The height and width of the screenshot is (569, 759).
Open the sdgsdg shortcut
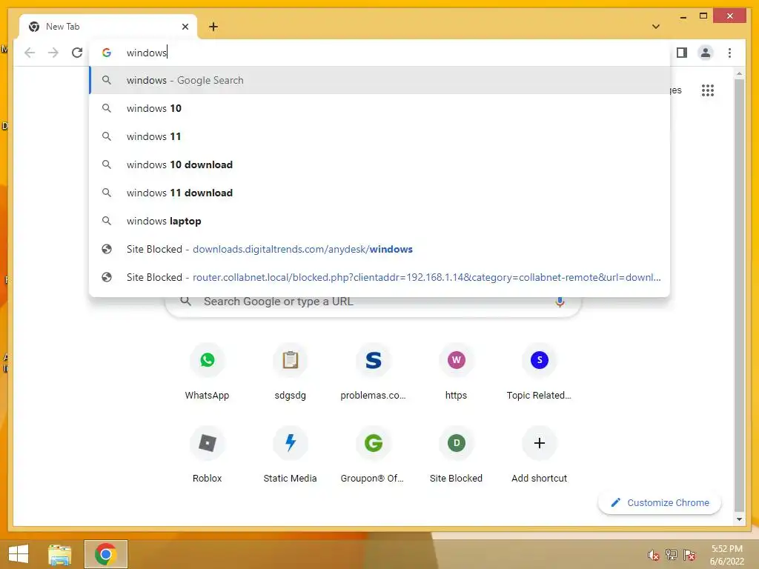pyautogui.click(x=290, y=372)
